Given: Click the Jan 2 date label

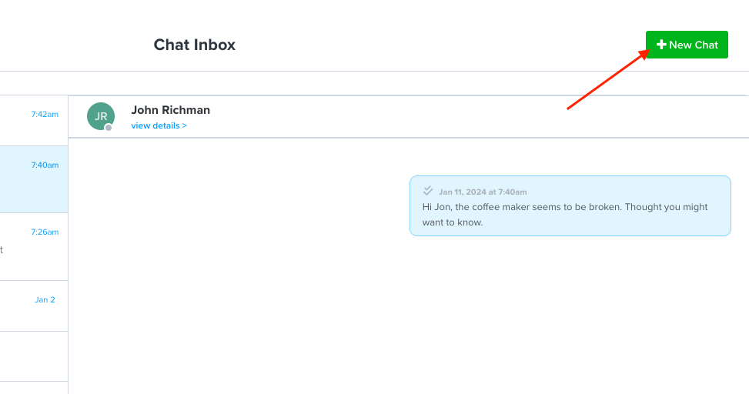Looking at the screenshot, I should pos(45,299).
